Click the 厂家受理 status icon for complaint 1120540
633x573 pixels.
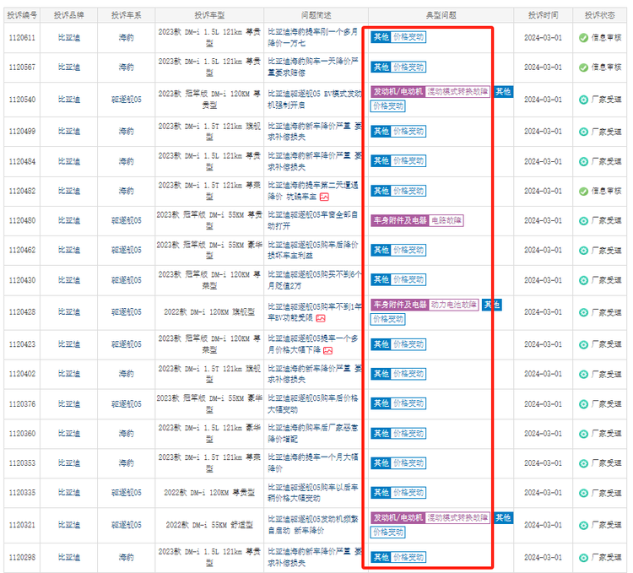click(583, 100)
